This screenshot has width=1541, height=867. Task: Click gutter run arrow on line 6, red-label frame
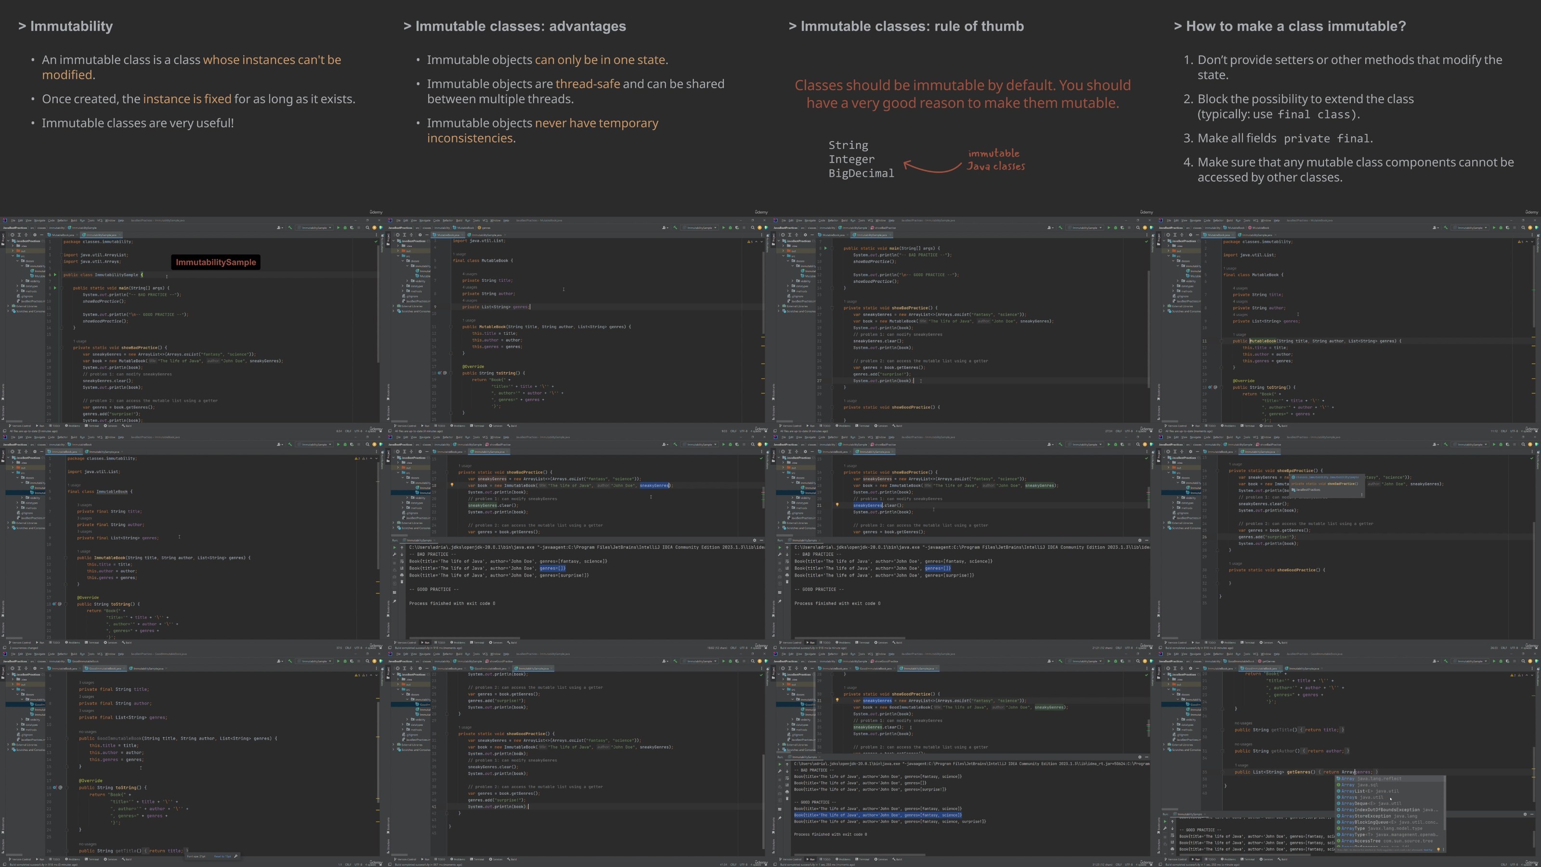coord(55,275)
